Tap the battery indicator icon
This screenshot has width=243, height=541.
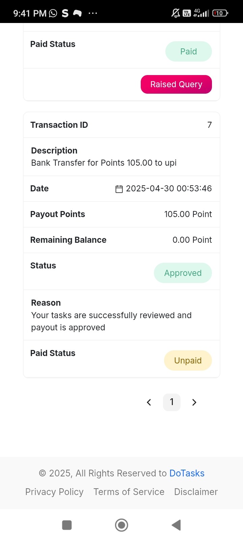(x=220, y=13)
